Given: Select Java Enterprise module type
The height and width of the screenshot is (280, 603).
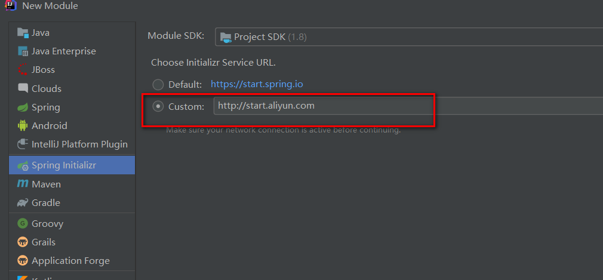Looking at the screenshot, I should point(72,51).
